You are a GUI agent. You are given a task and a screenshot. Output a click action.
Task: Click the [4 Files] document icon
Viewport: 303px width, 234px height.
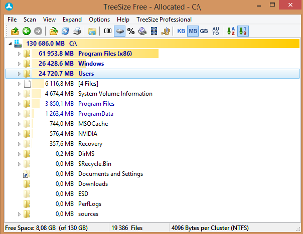pos(27,84)
